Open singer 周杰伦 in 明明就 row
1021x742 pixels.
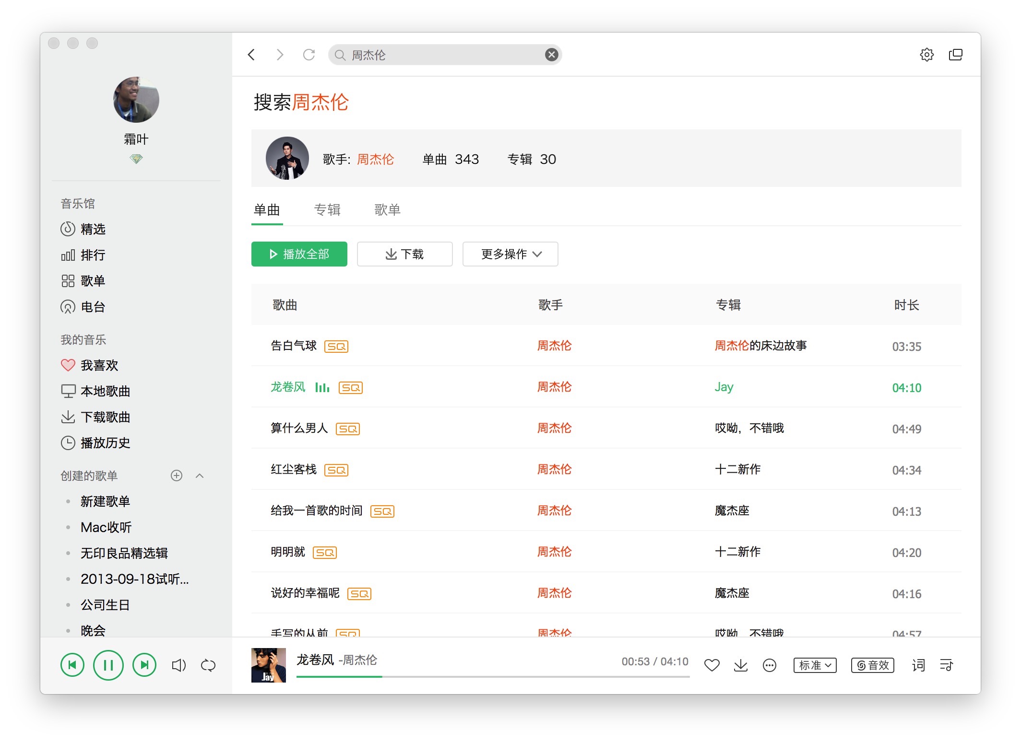(554, 552)
